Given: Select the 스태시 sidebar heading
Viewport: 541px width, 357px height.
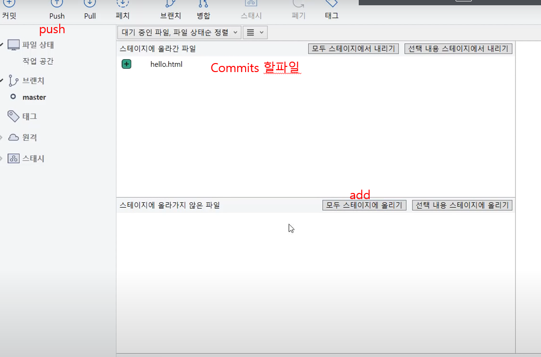Looking at the screenshot, I should [33, 158].
